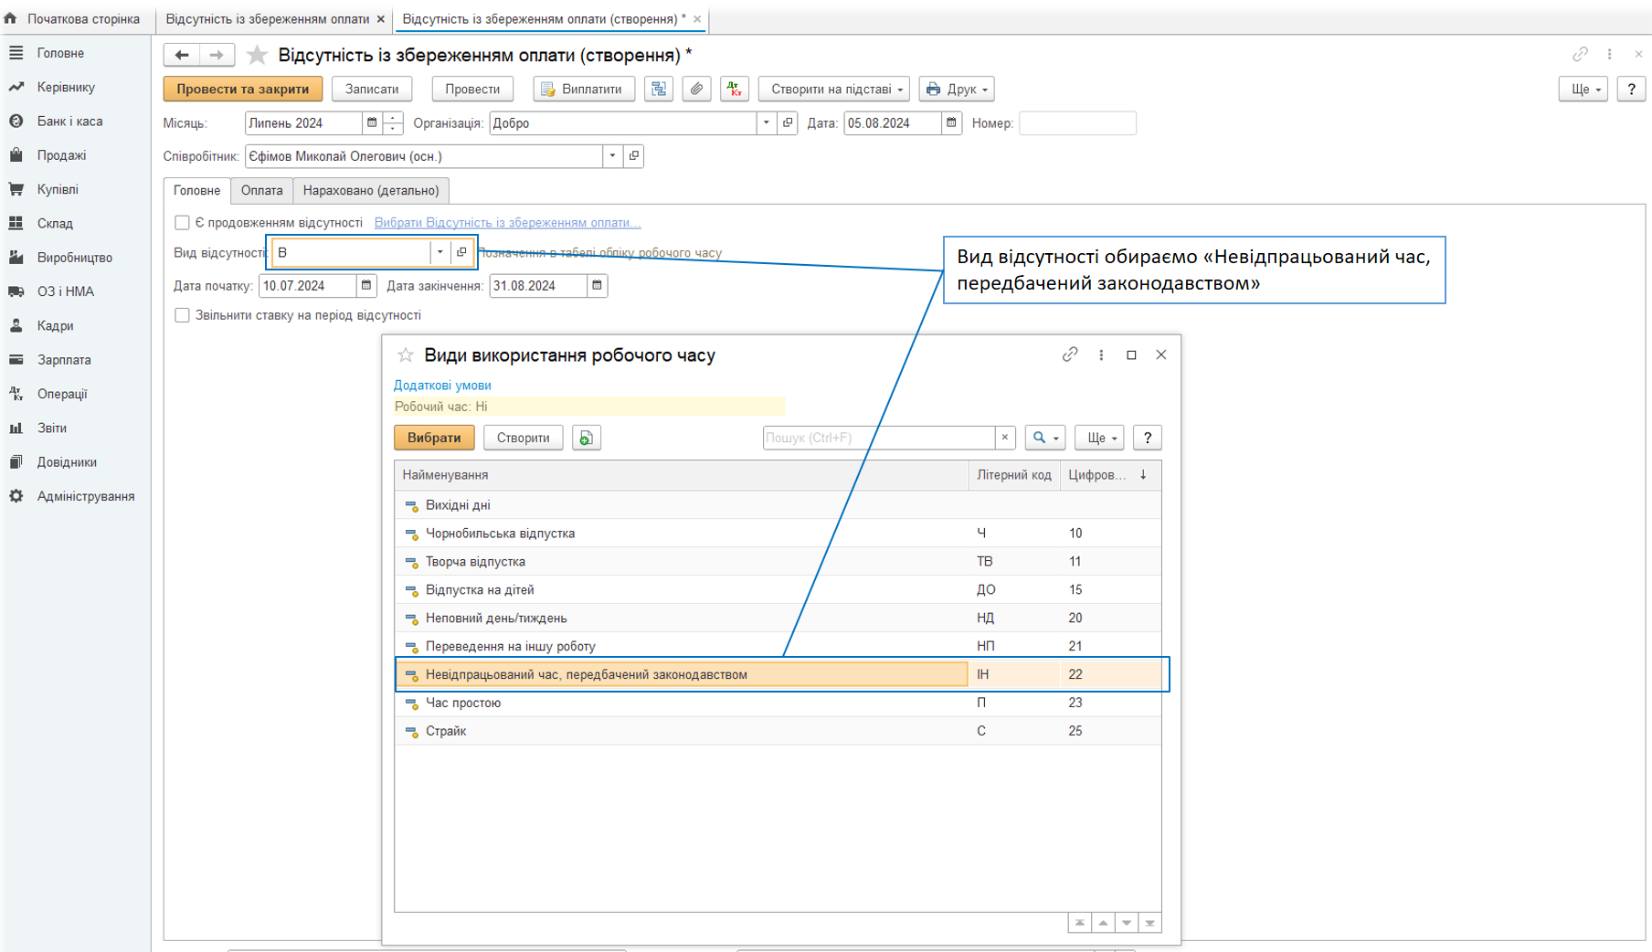Open the dialog's kebab menu
The height and width of the screenshot is (952, 1652).
(1101, 354)
